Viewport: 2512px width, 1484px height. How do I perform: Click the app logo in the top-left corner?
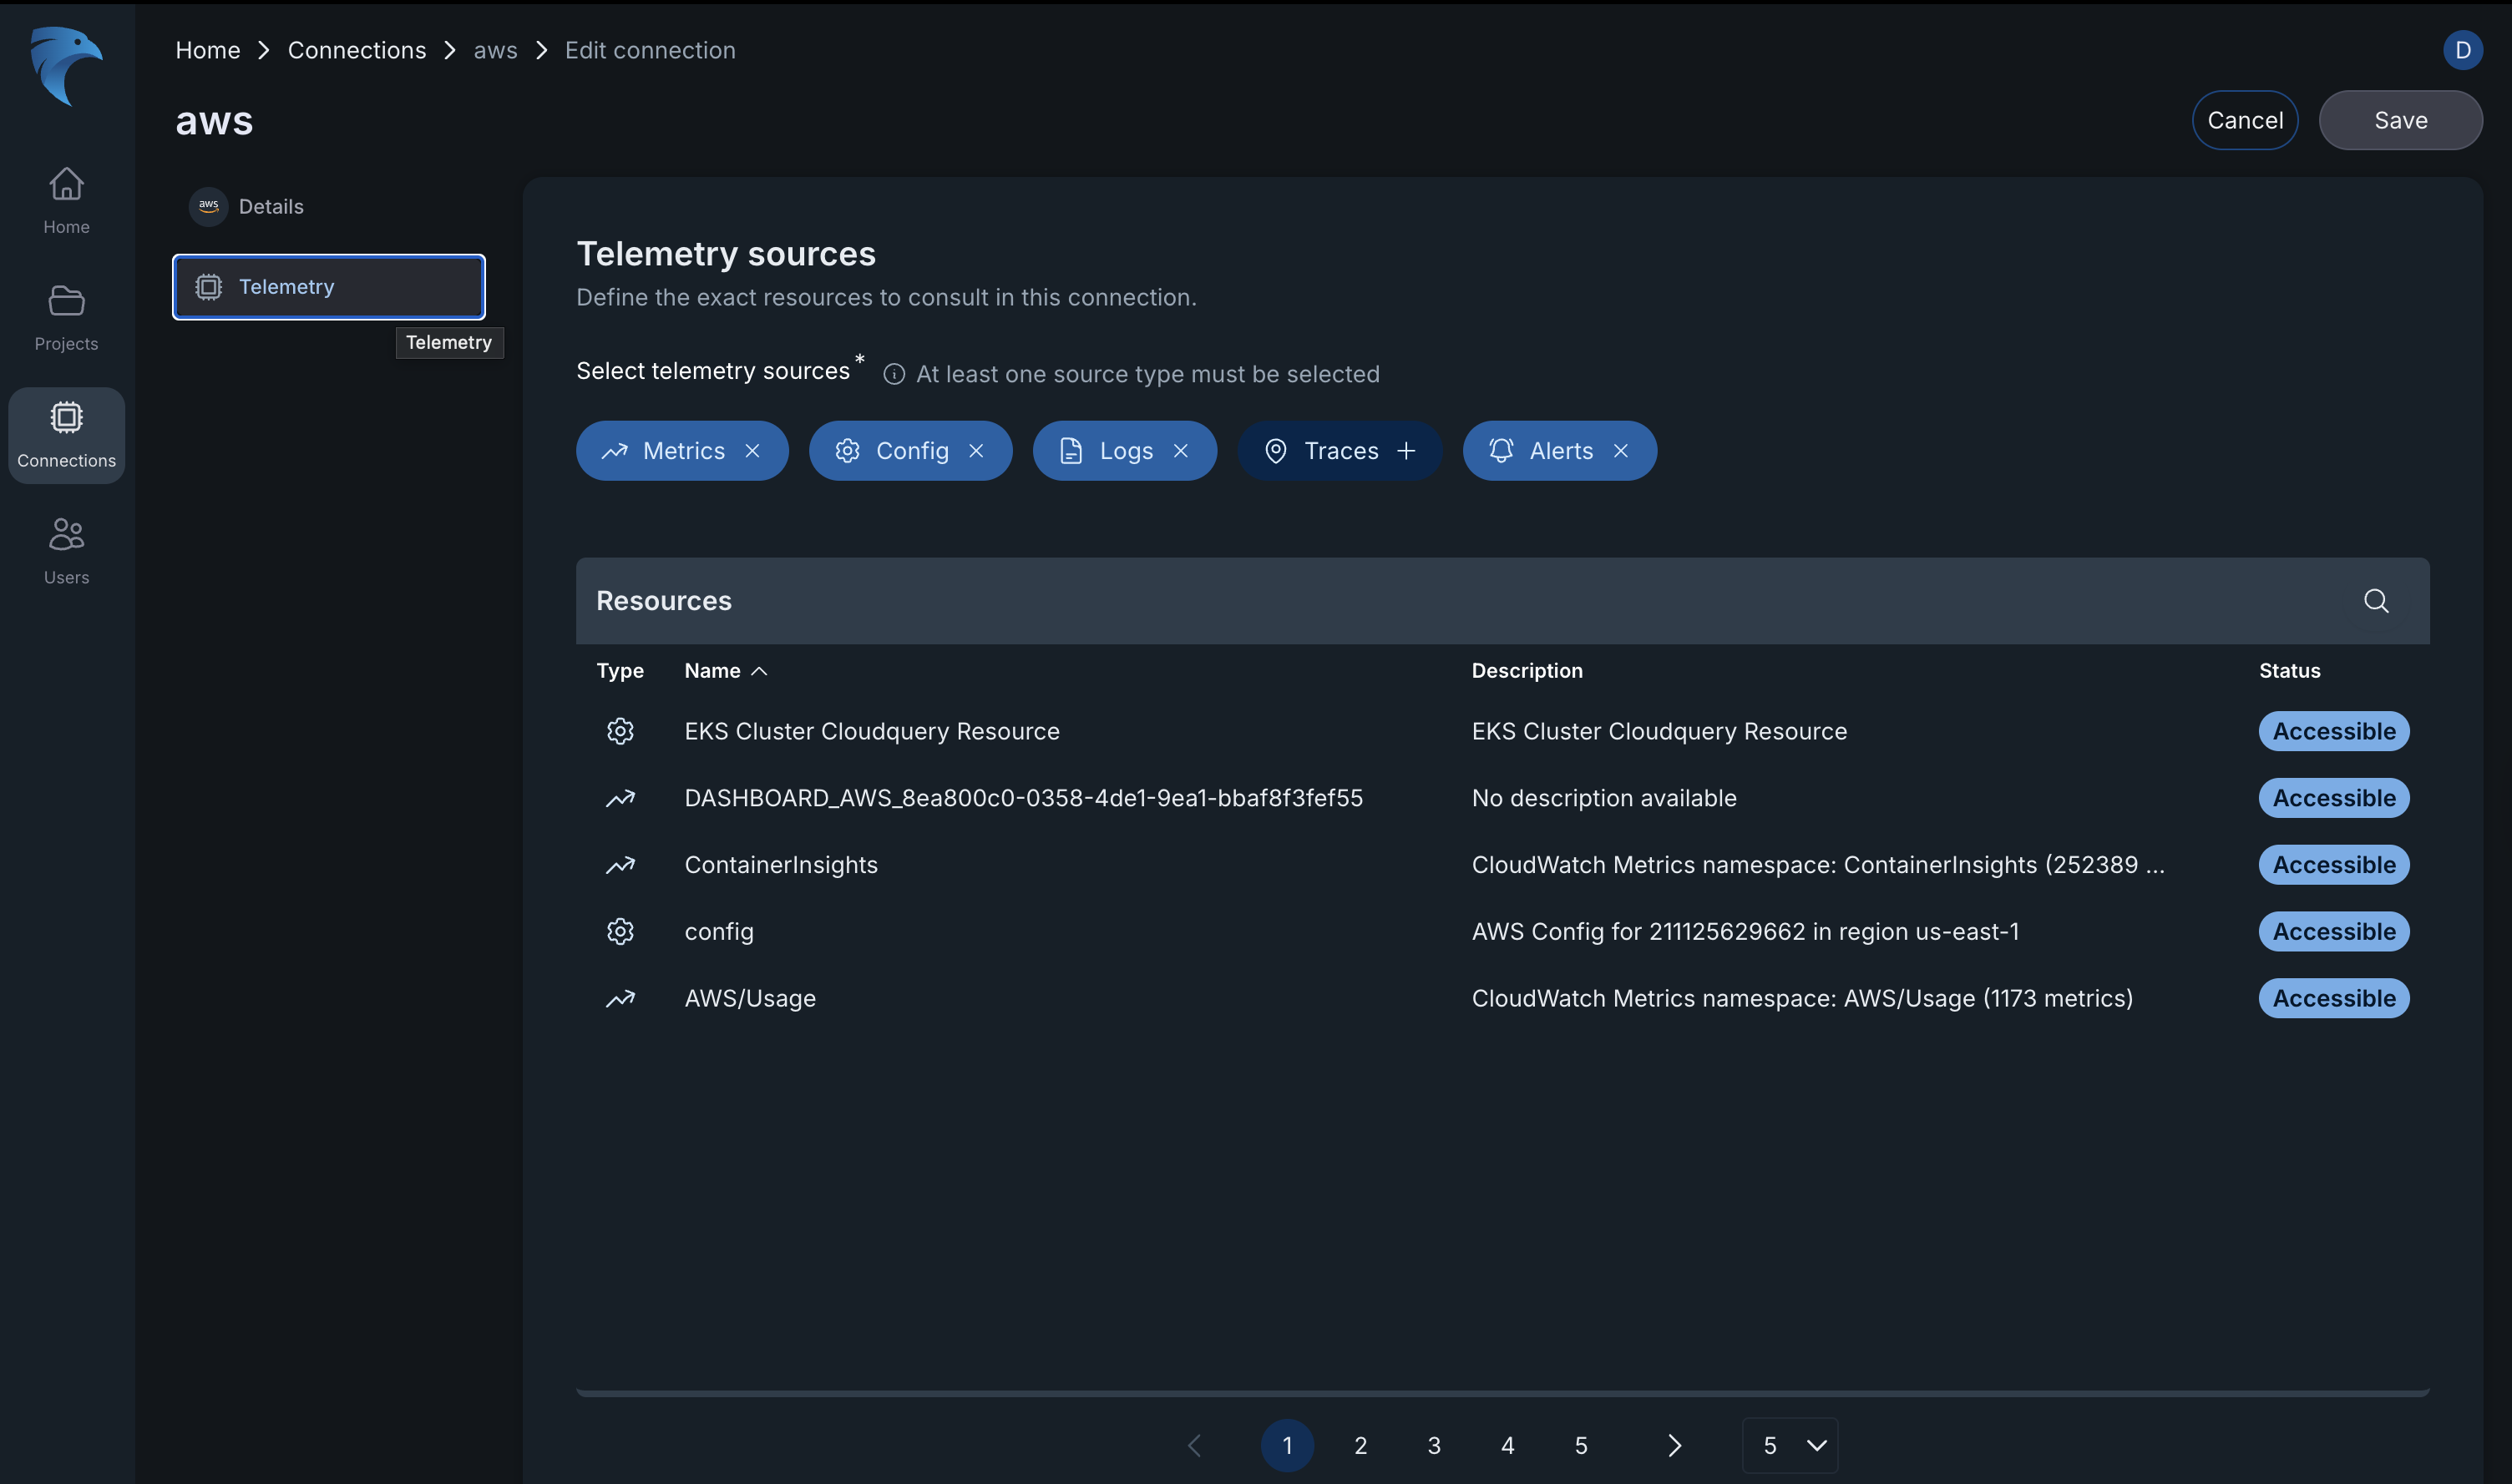64,67
